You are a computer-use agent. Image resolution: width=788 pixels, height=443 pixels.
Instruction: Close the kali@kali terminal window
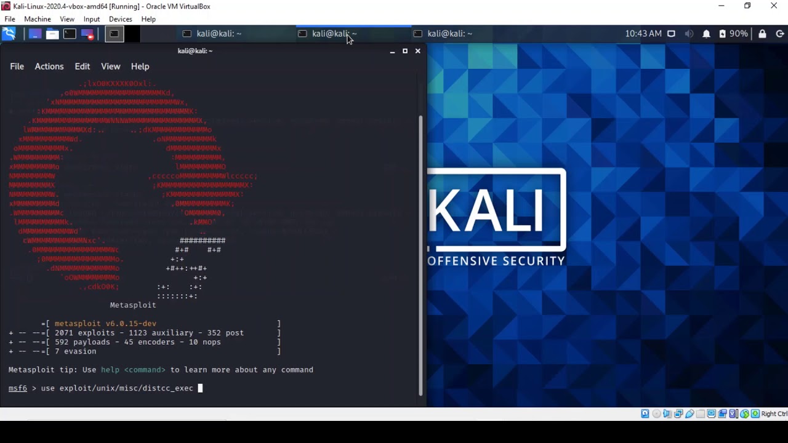tap(418, 51)
